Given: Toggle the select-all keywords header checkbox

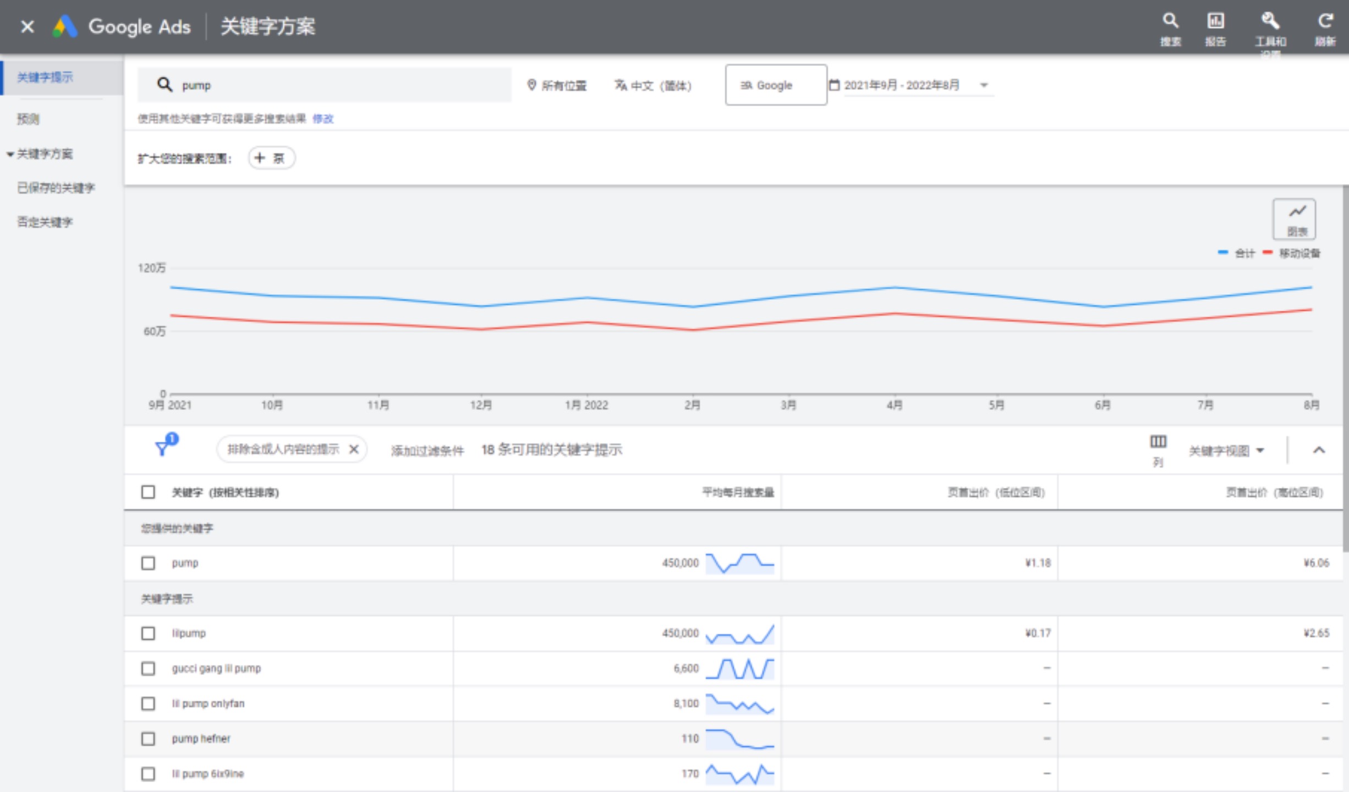Looking at the screenshot, I should [148, 492].
